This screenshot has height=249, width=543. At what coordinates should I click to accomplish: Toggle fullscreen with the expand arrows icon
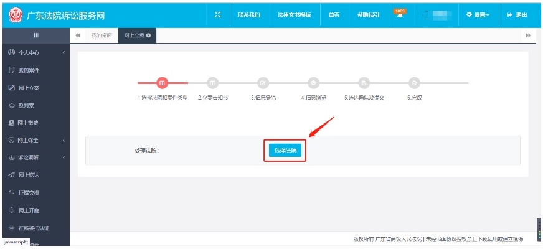click(x=217, y=14)
